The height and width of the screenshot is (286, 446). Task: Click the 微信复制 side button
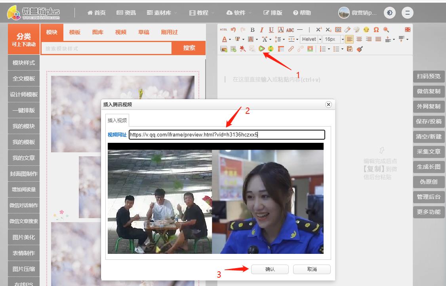pyautogui.click(x=429, y=92)
